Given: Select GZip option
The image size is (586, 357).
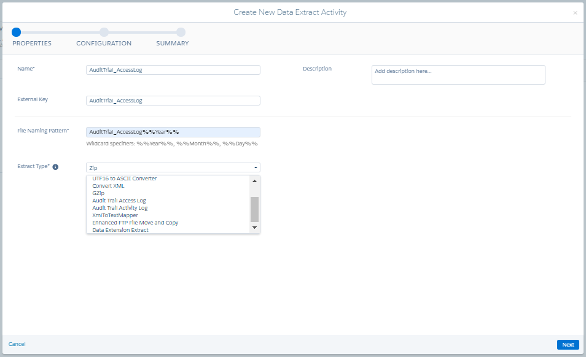Looking at the screenshot, I should tap(98, 193).
